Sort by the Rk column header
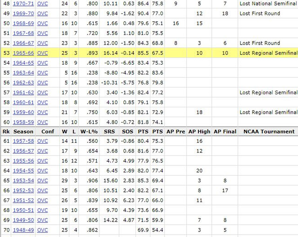 pyautogui.click(x=6, y=132)
